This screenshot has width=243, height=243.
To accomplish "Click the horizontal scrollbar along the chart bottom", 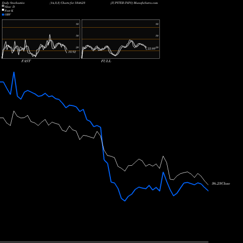I will [x=104, y=242].
